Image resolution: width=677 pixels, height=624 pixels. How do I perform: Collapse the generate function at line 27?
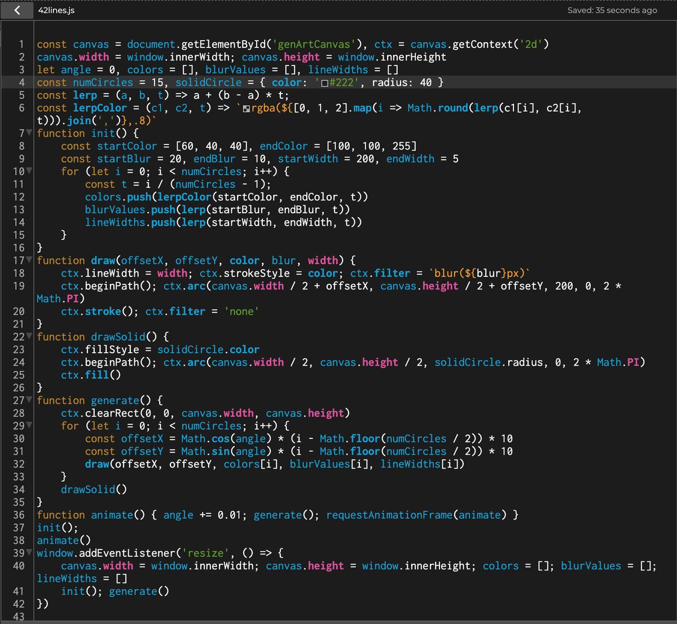click(29, 401)
